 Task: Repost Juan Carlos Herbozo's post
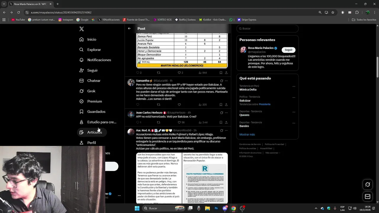pyautogui.click(x=158, y=122)
